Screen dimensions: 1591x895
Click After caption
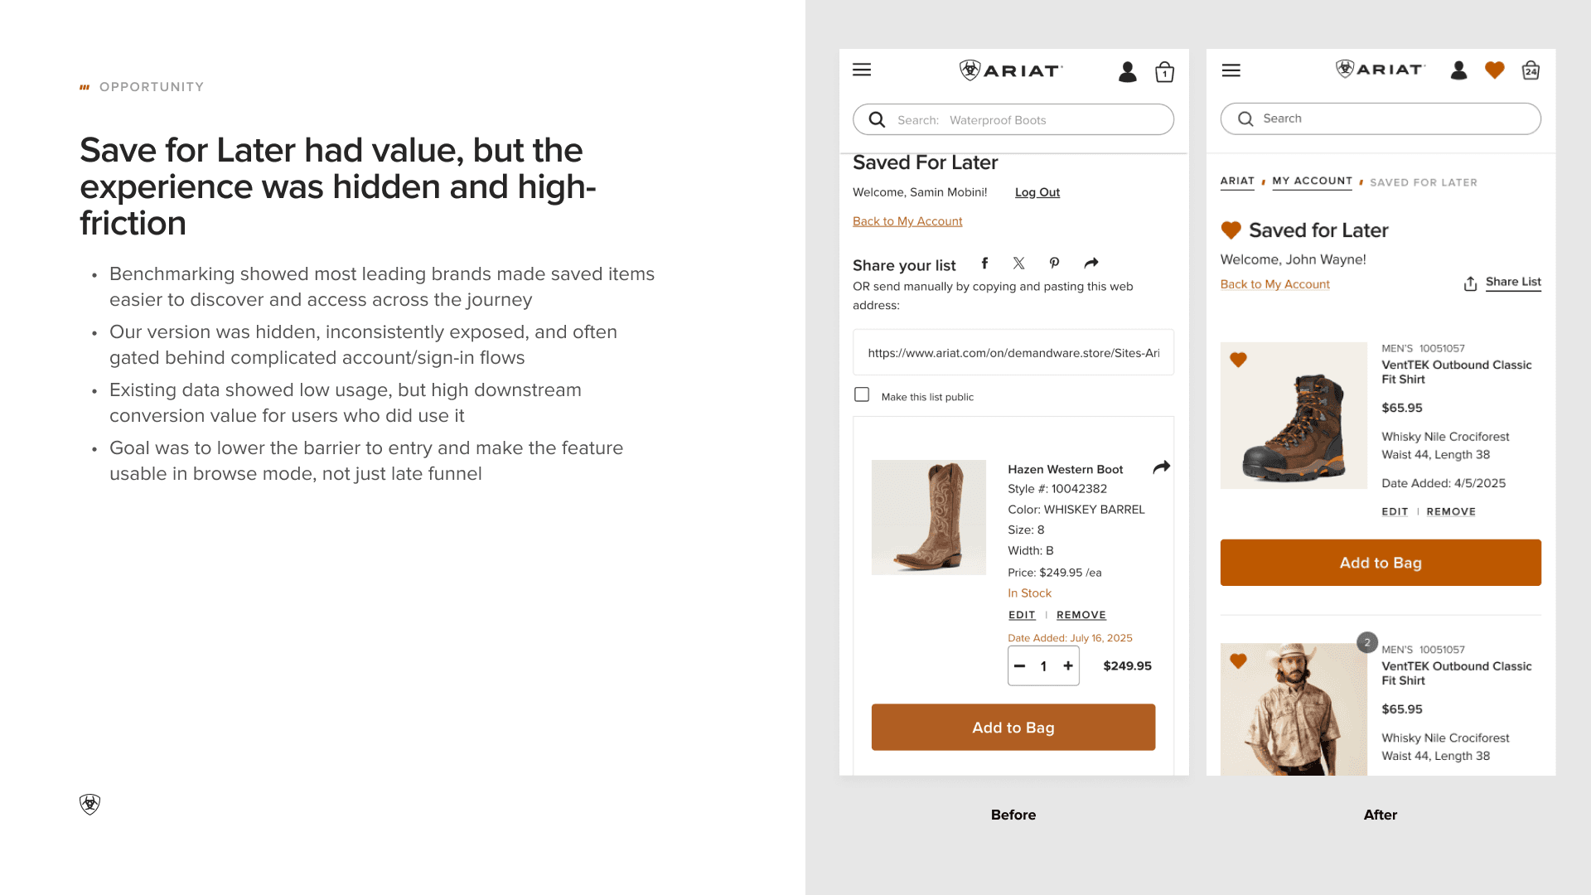pyautogui.click(x=1381, y=815)
